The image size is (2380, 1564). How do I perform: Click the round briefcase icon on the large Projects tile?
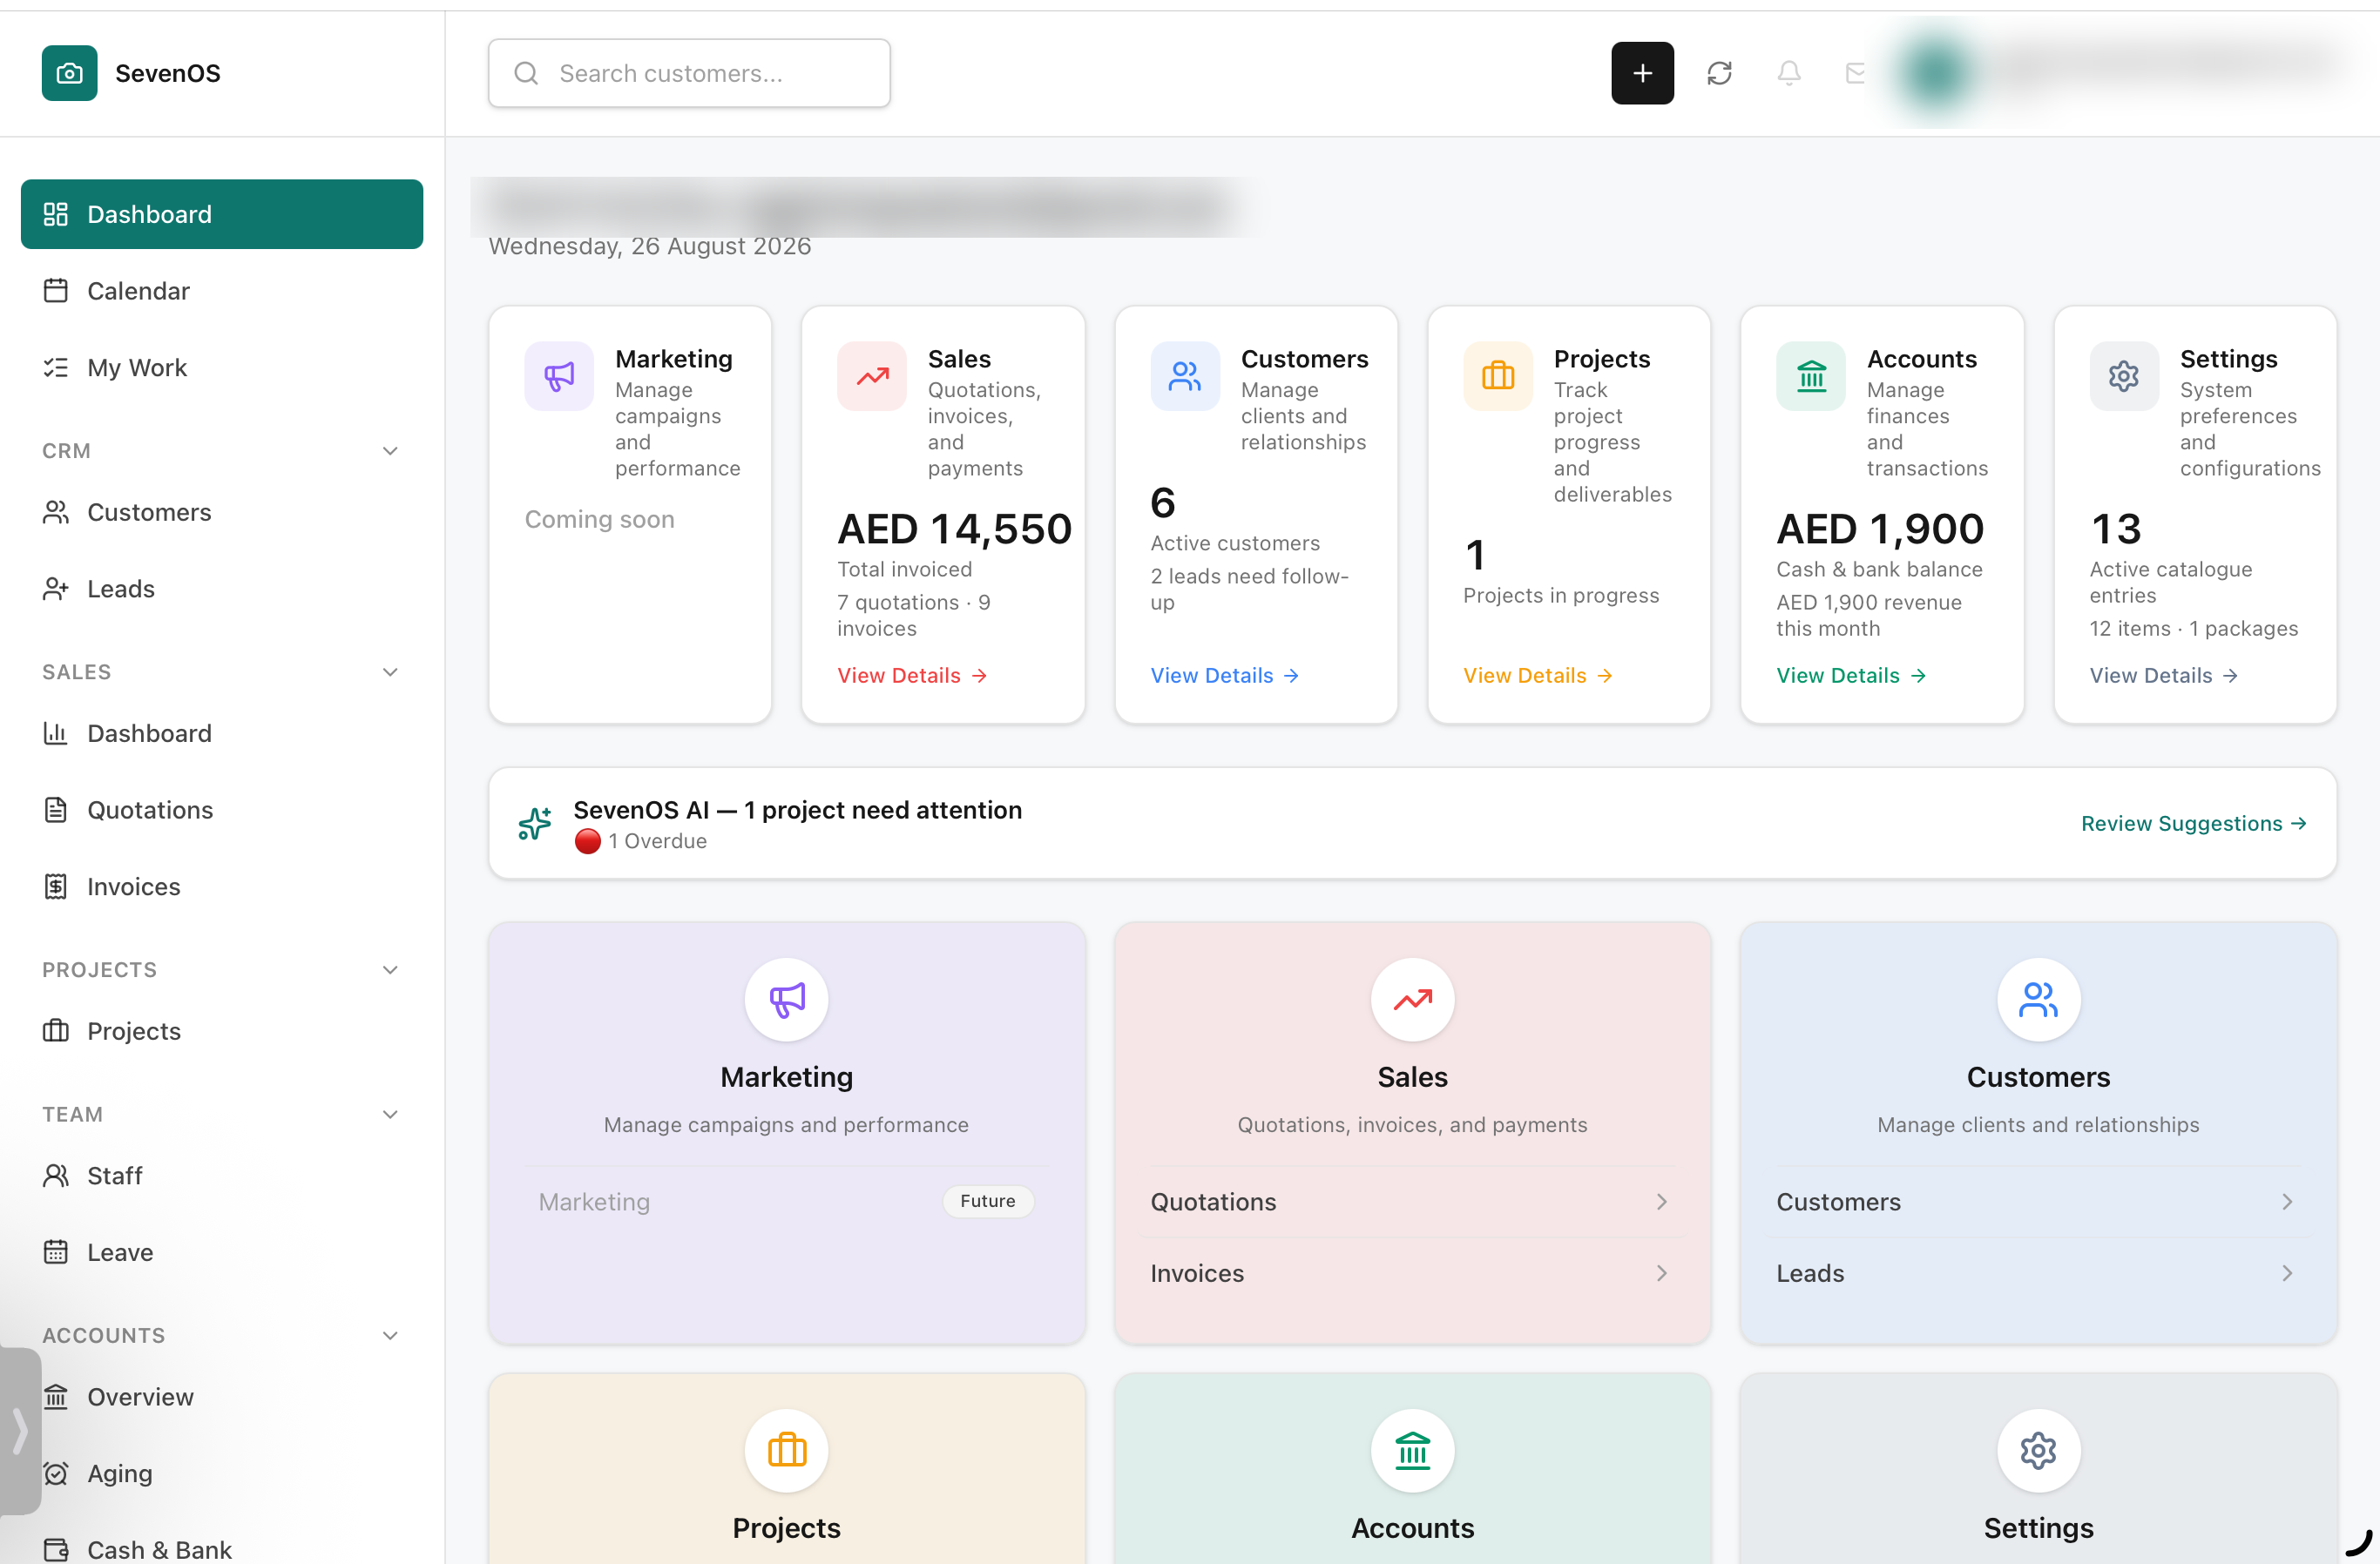click(x=787, y=1450)
